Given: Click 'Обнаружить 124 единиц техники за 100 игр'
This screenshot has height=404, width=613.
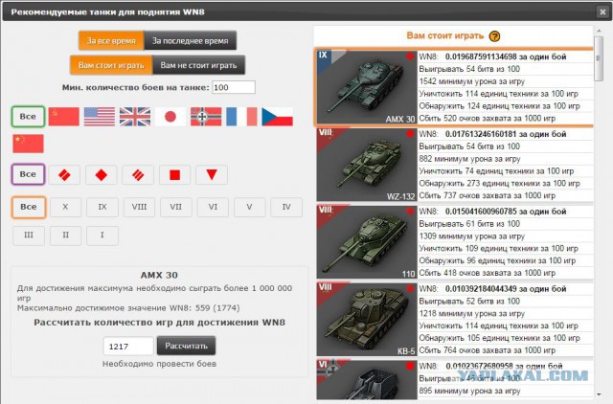Looking at the screenshot, I should click(500, 106).
